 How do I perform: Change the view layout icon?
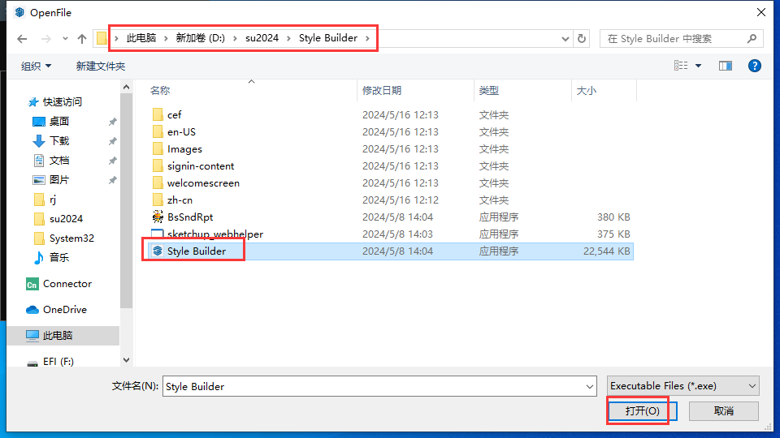pyautogui.click(x=681, y=66)
